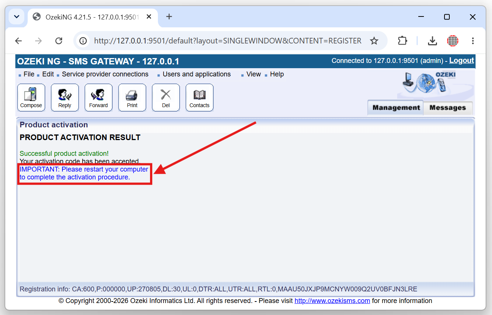Click 'to complete the activation procedure.' text

(x=75, y=177)
